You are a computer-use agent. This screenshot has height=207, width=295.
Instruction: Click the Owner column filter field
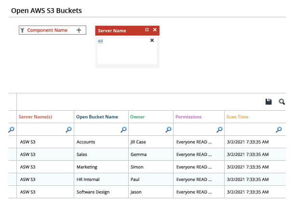pos(151,129)
